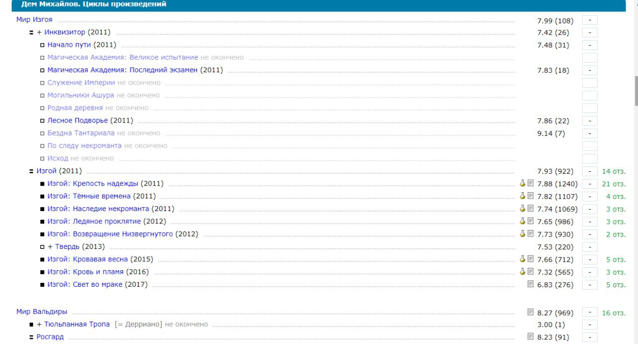638x344 pixels.
Task: Click rating 7.99 (108) for Мир Изгоя
Action: 555,20
